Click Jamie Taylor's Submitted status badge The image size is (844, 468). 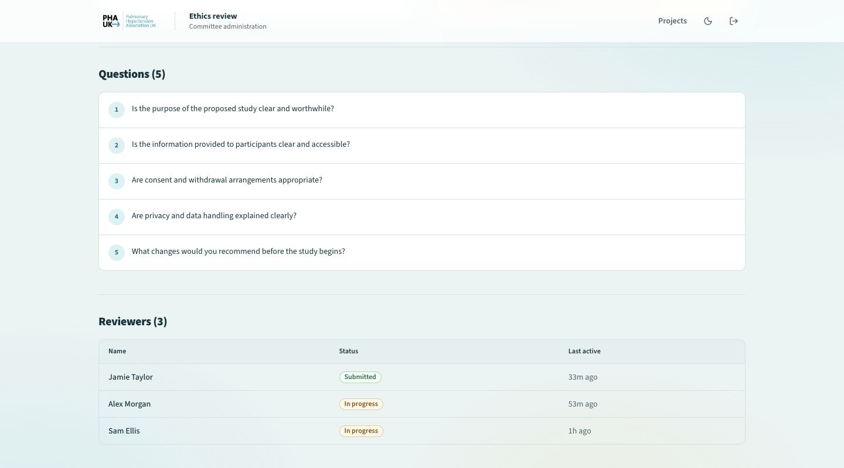360,377
